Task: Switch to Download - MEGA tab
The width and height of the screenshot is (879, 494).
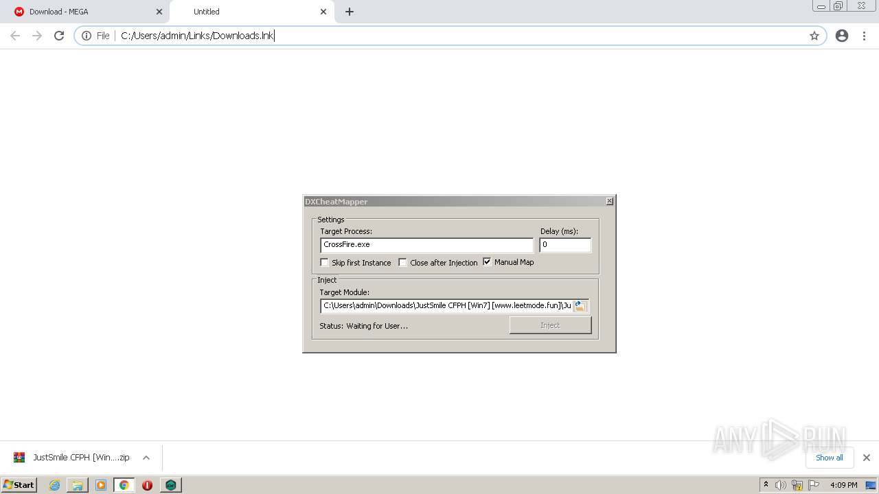Action: [85, 12]
